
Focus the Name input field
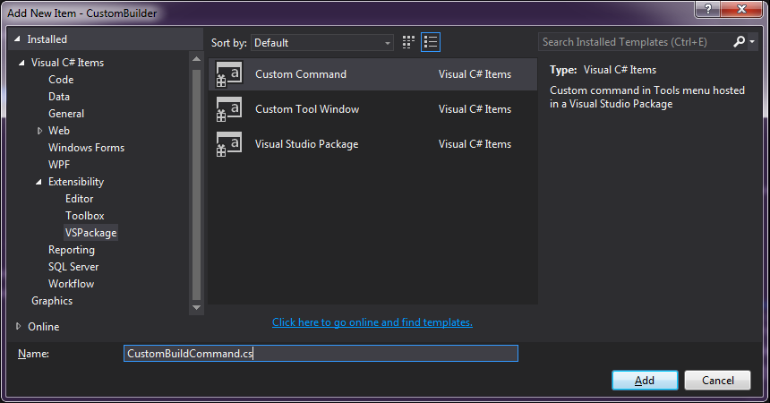(321, 354)
